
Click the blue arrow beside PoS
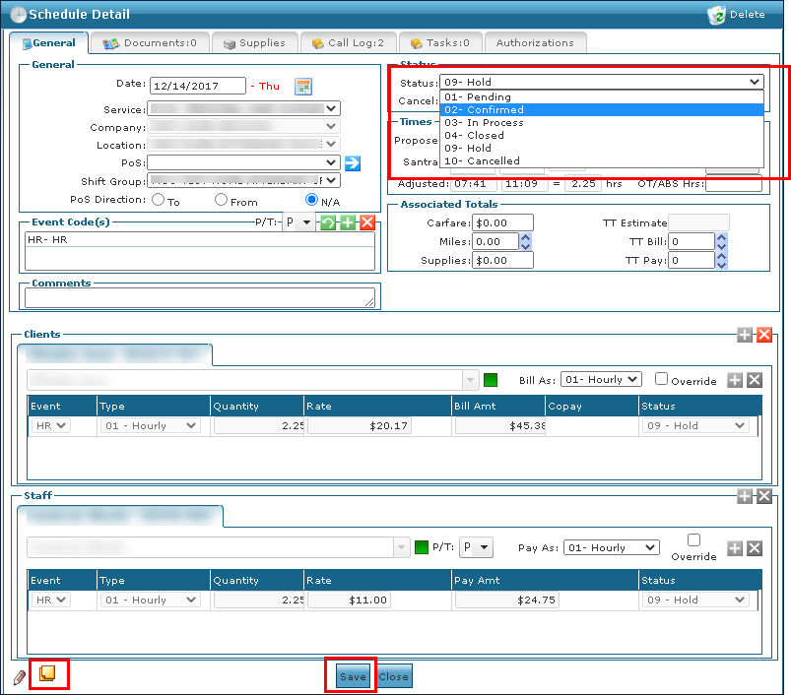tap(352, 162)
